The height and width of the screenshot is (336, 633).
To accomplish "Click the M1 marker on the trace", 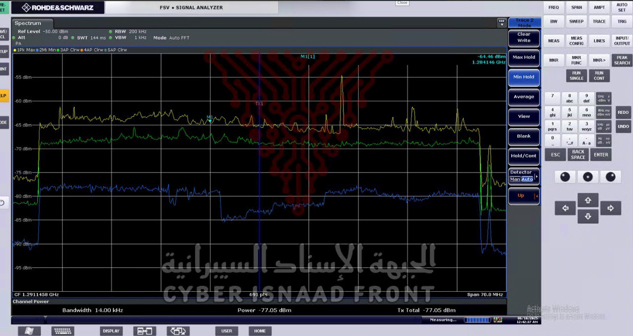I will click(210, 120).
